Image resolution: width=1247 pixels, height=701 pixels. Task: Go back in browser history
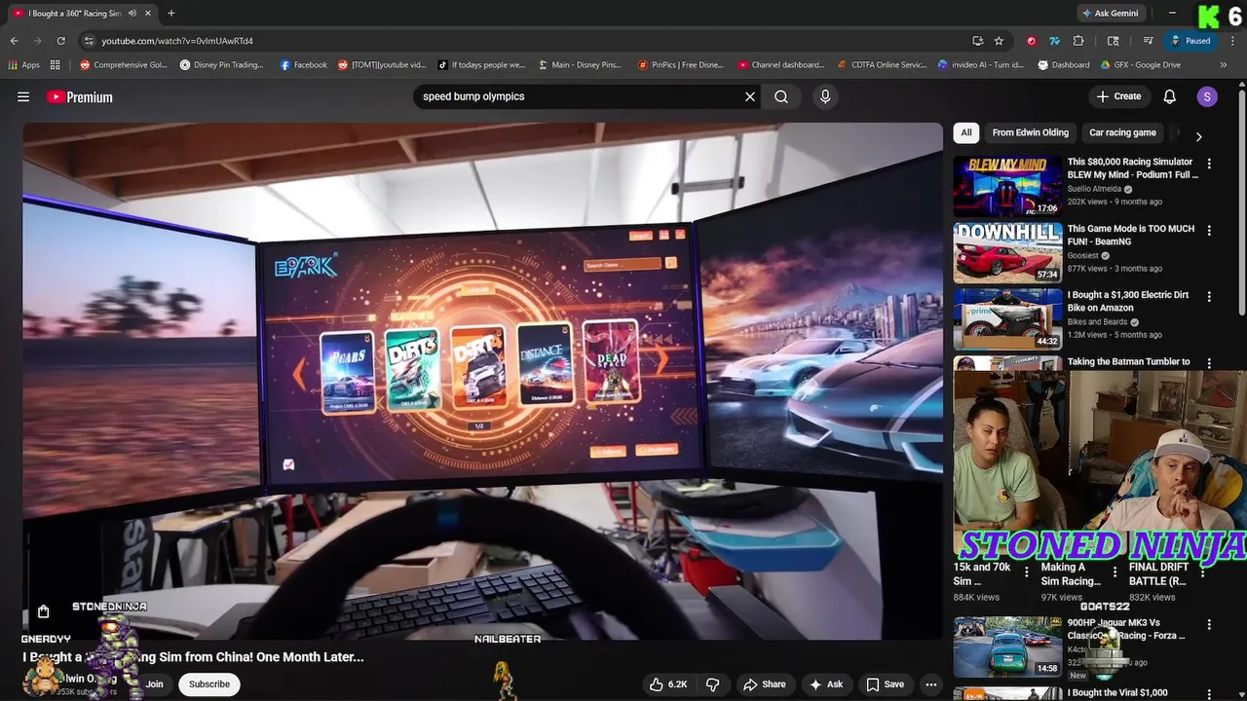(x=14, y=41)
